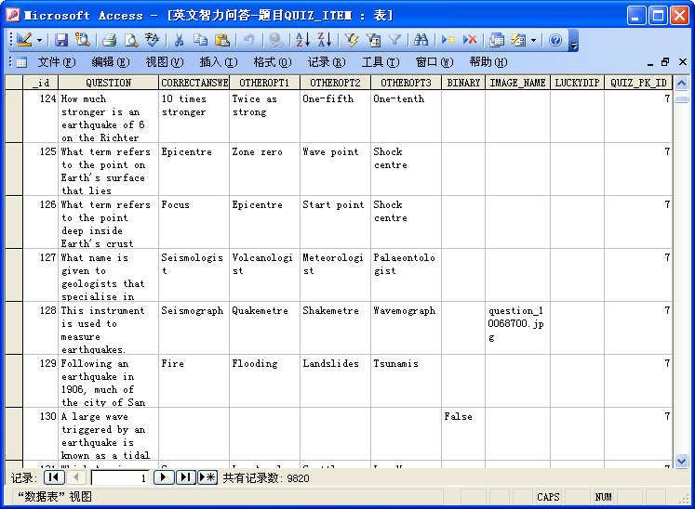Click the new record navigation button
Screen dimensions: 695x509
[x=207, y=477]
